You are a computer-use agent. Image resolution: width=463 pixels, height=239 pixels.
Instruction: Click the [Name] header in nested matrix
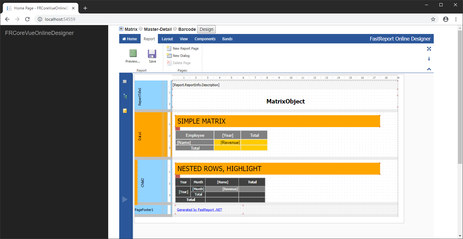click(222, 182)
